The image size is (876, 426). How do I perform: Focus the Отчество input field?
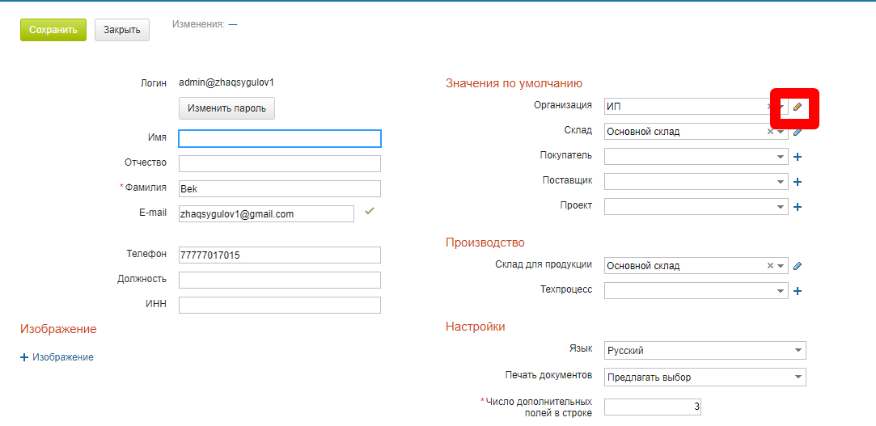pos(280,163)
